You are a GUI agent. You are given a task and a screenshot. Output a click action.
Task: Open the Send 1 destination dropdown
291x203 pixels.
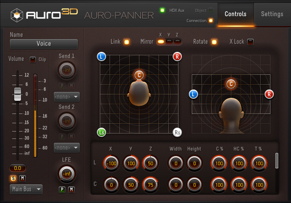pyautogui.click(x=67, y=97)
